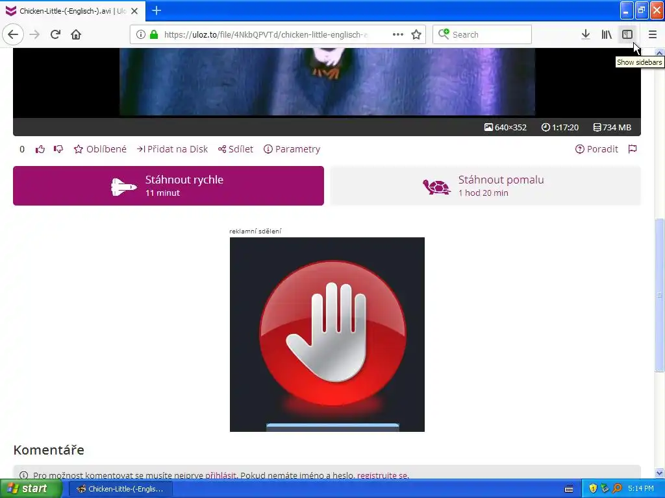Bookmark this page with the star

click(x=416, y=34)
